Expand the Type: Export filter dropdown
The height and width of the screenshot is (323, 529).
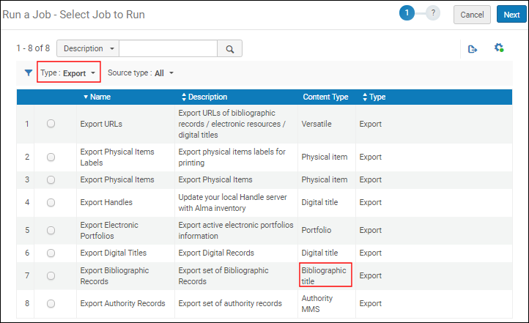coord(69,73)
